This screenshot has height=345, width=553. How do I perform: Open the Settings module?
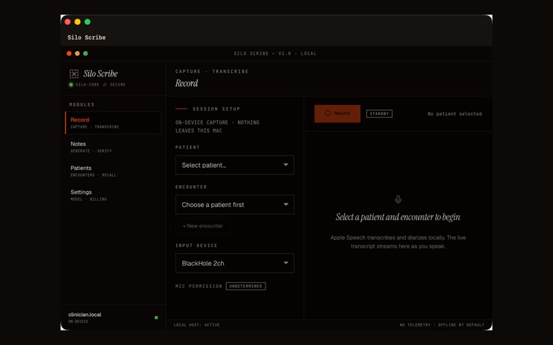pos(113,195)
